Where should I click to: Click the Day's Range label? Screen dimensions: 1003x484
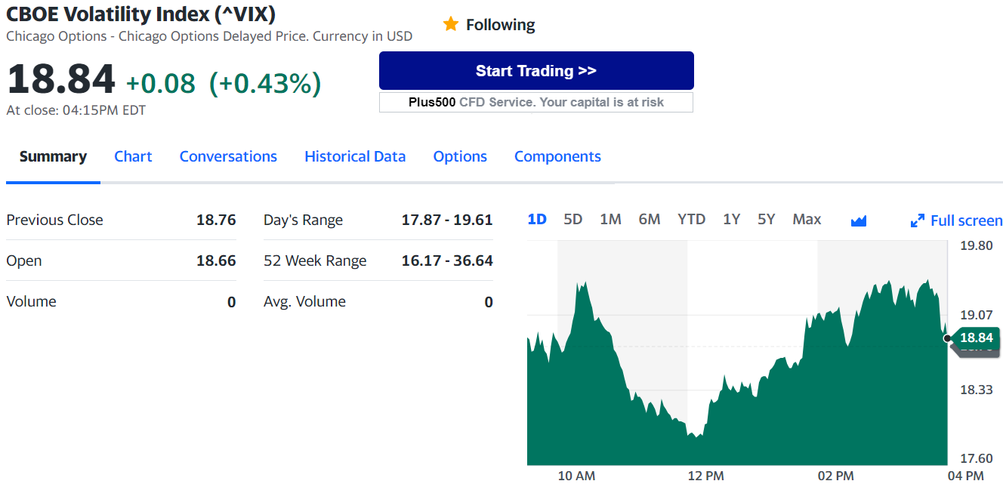pos(303,220)
